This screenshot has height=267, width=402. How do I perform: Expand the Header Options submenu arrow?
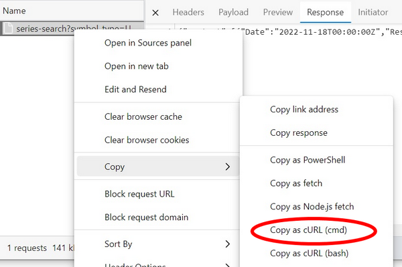[227, 265]
